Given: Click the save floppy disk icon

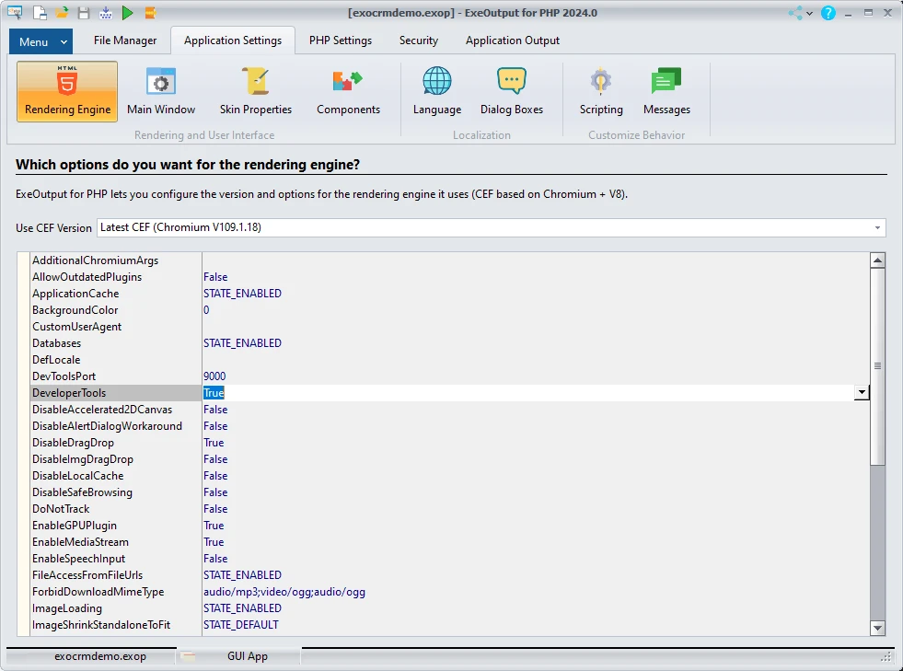Looking at the screenshot, I should pyautogui.click(x=84, y=13).
